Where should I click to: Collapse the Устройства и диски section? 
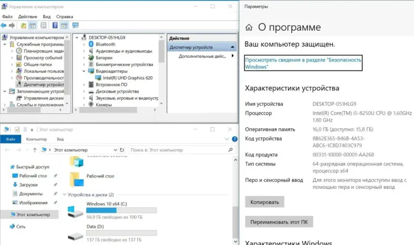pyautogui.click(x=64, y=194)
